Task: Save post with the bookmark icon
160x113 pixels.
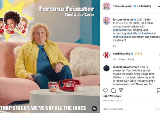Action: 158,91
